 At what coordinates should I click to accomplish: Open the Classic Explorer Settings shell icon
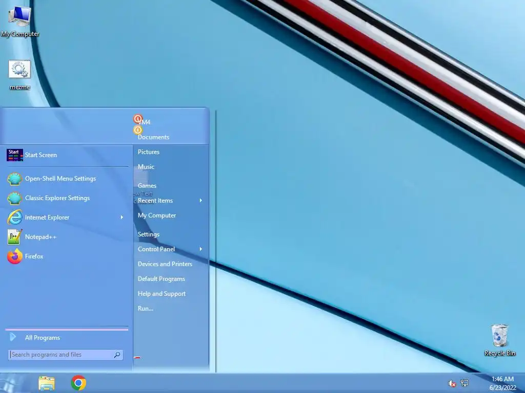coord(15,198)
